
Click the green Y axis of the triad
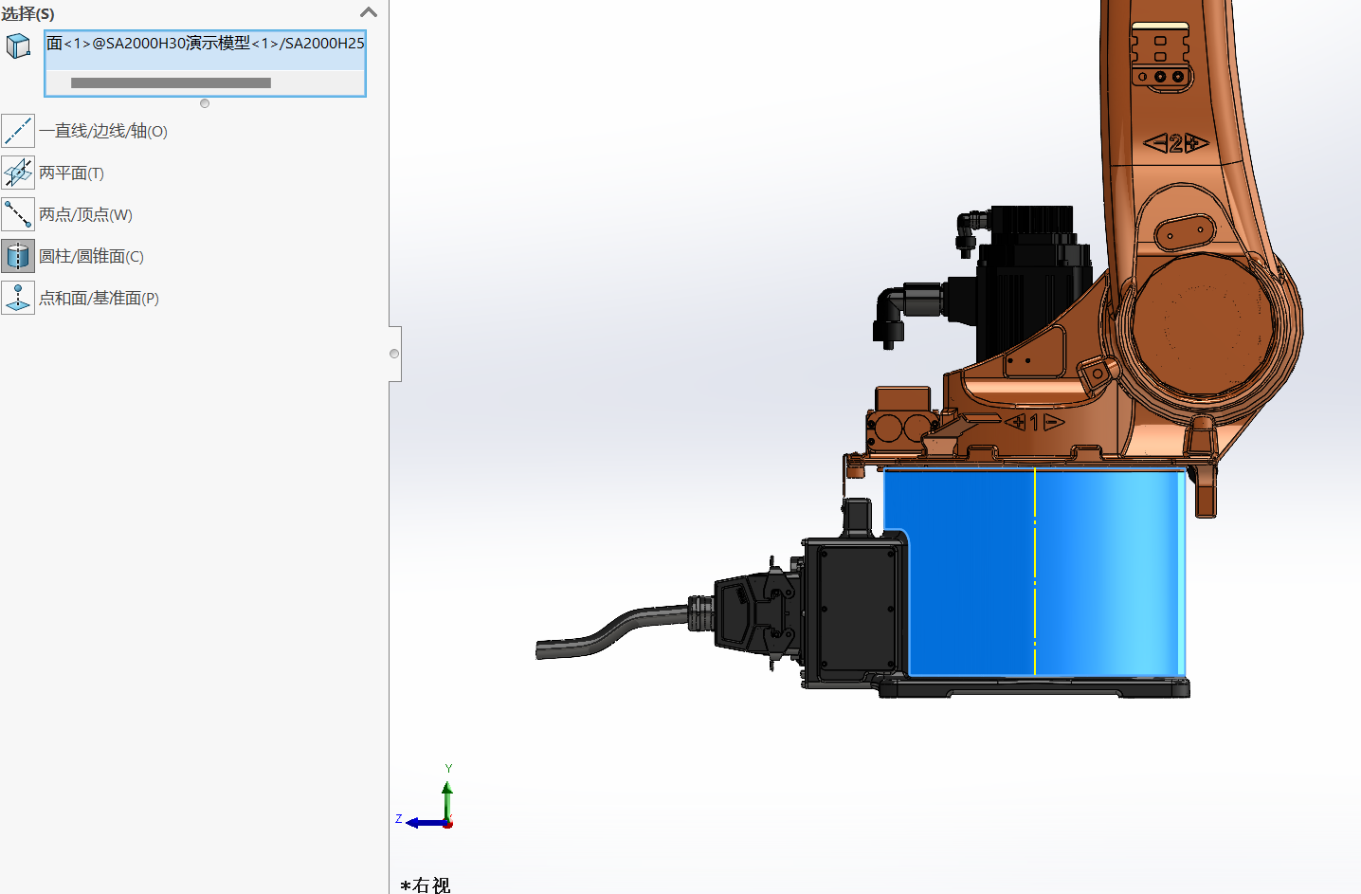click(447, 799)
